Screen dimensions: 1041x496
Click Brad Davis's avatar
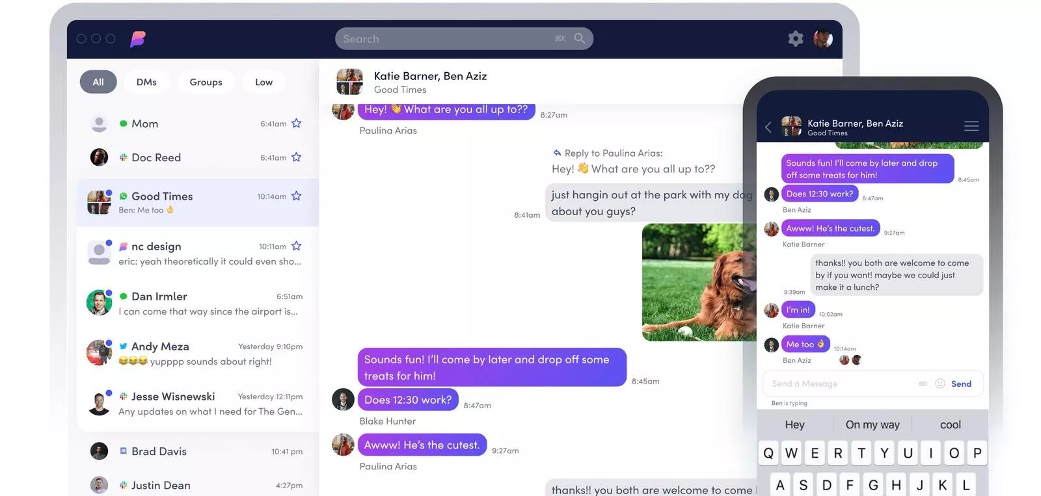(99, 451)
